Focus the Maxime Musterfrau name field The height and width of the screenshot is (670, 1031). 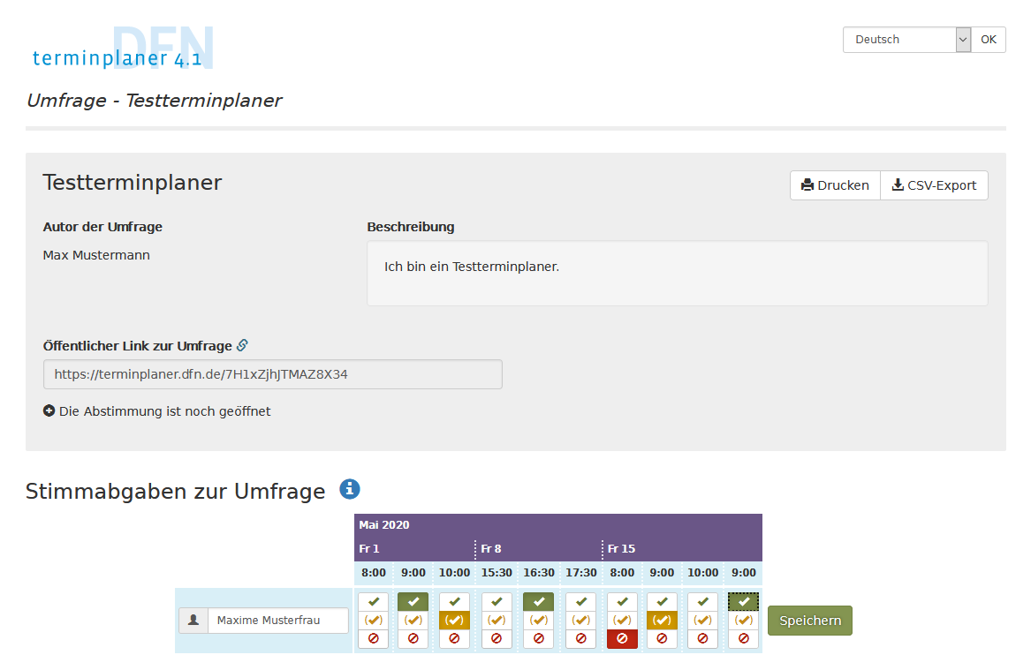tap(278, 621)
